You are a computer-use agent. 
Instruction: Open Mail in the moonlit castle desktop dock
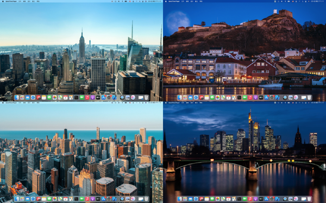191,97
